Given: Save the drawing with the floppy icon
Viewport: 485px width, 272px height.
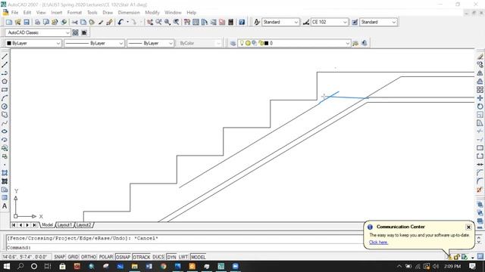Looking at the screenshot, I should point(27,22).
